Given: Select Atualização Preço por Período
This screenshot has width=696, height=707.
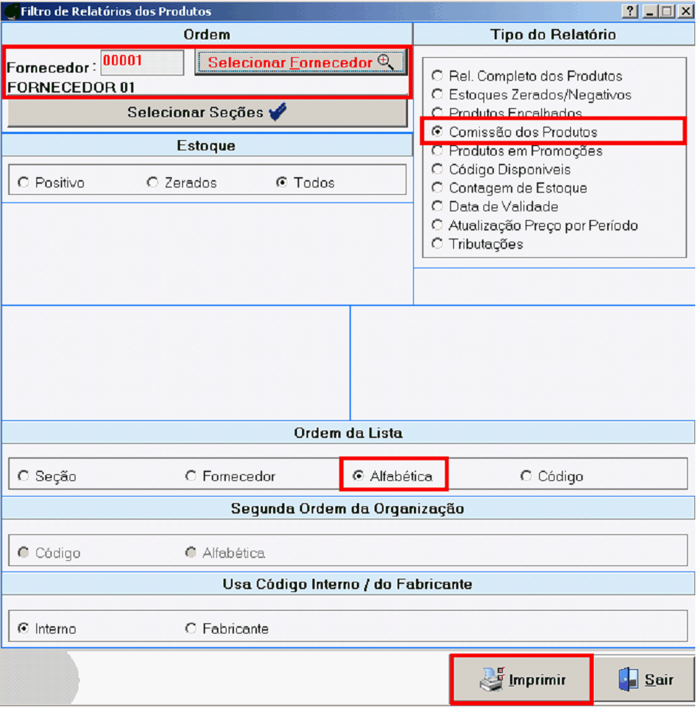Looking at the screenshot, I should click(x=438, y=225).
